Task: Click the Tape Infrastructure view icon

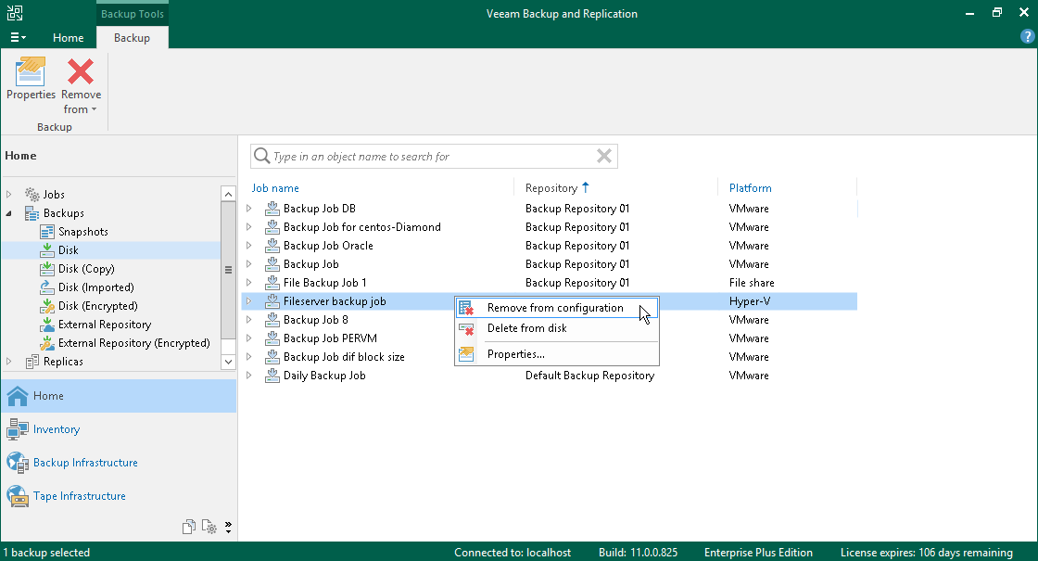Action: pos(18,496)
